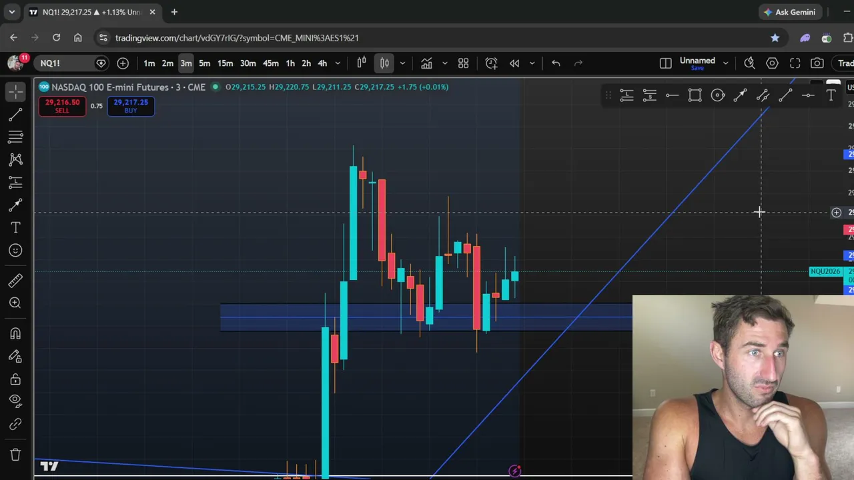
Task: Open the Fibonacci tools in left sidebar
Action: click(15, 137)
